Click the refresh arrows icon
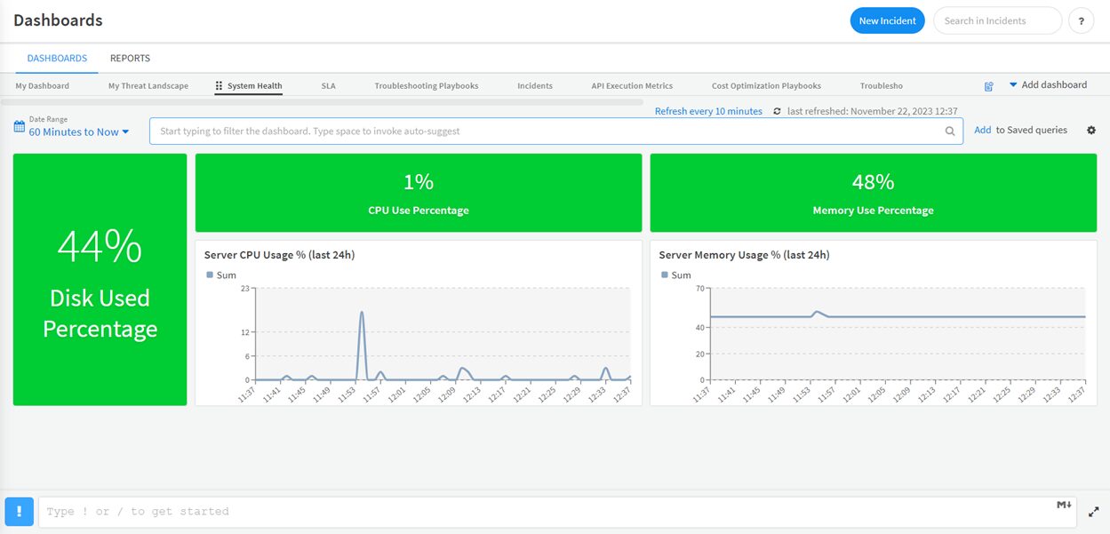The width and height of the screenshot is (1110, 534). [778, 111]
